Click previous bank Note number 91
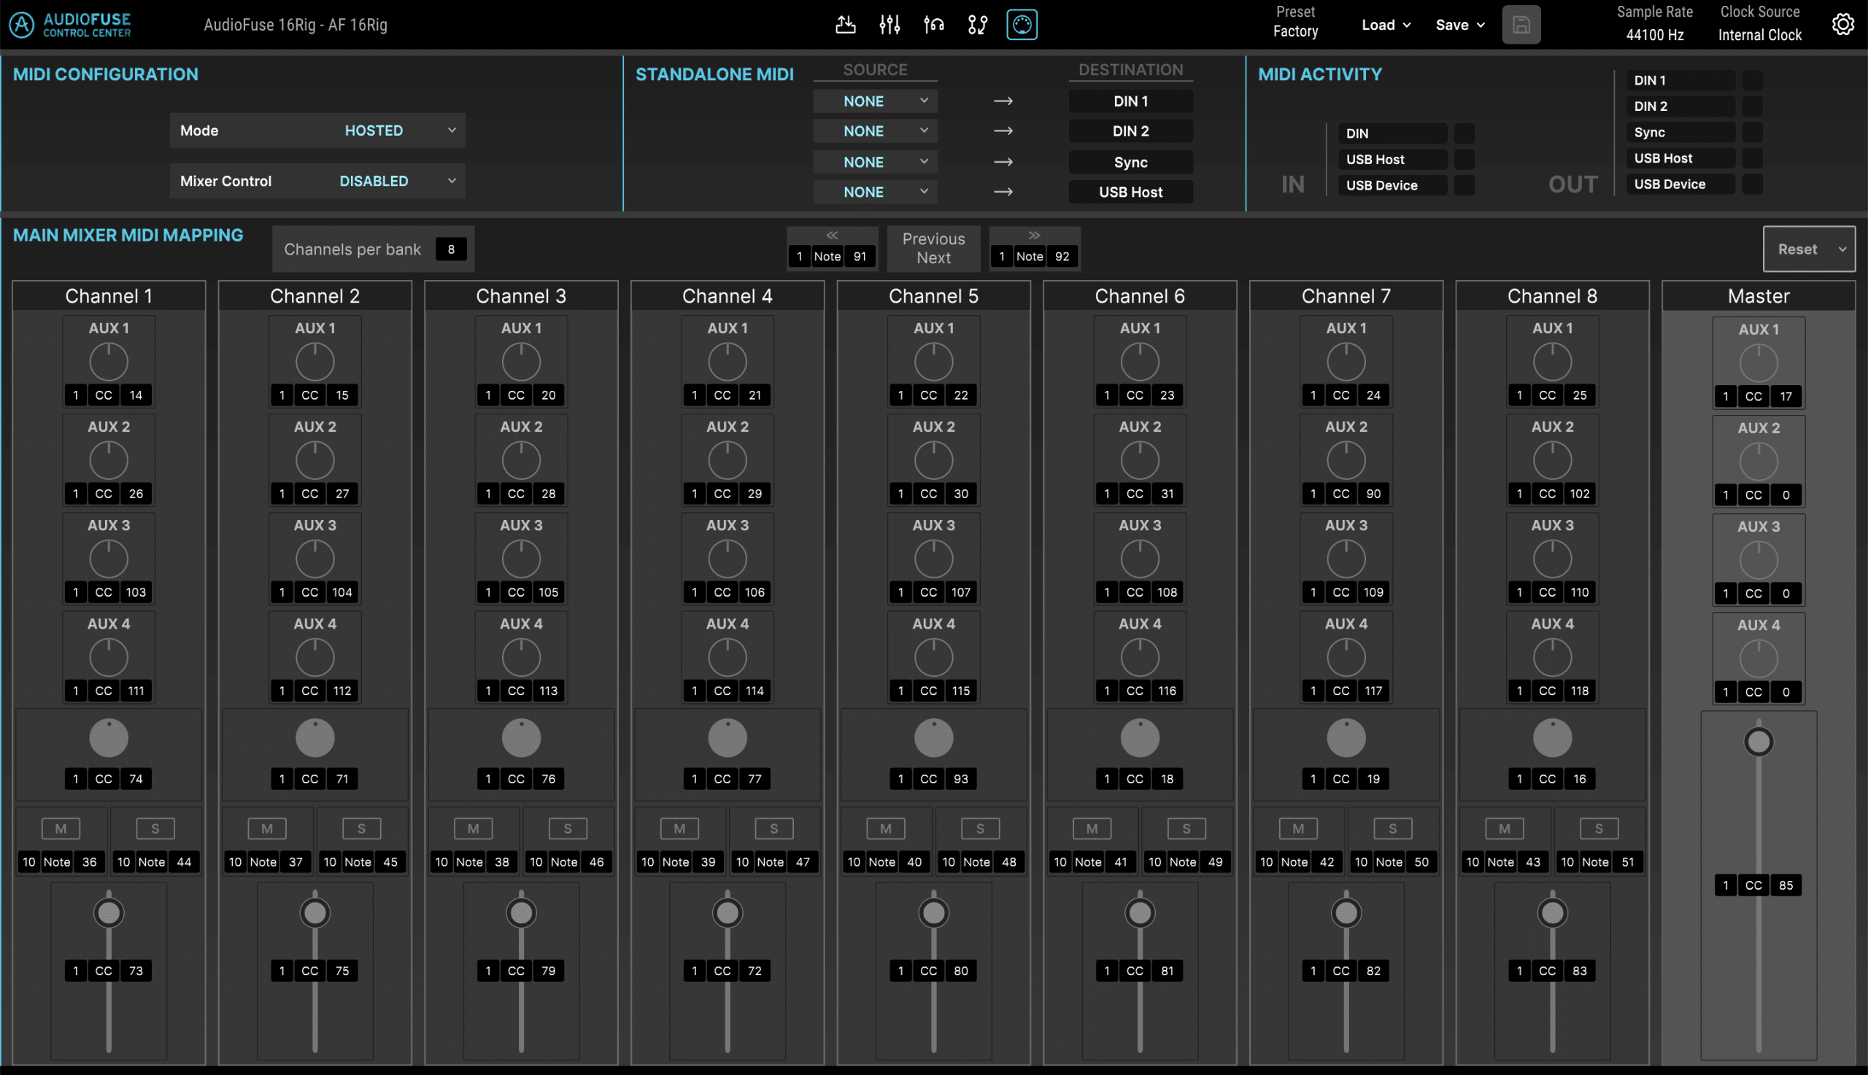This screenshot has width=1868, height=1075. click(x=860, y=256)
